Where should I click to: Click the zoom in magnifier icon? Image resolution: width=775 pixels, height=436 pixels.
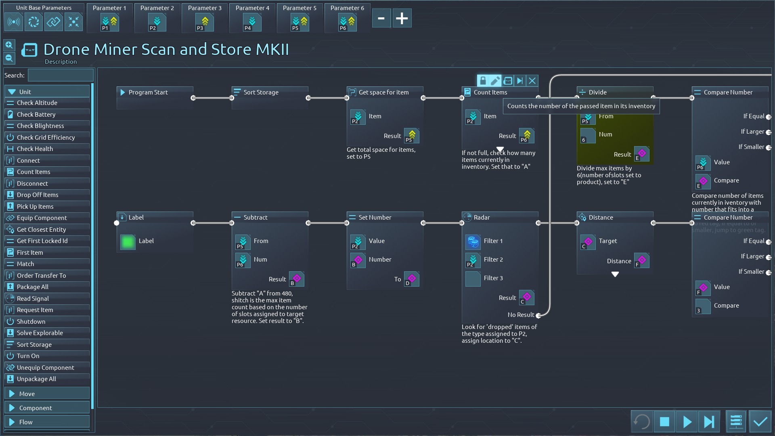coord(9,45)
